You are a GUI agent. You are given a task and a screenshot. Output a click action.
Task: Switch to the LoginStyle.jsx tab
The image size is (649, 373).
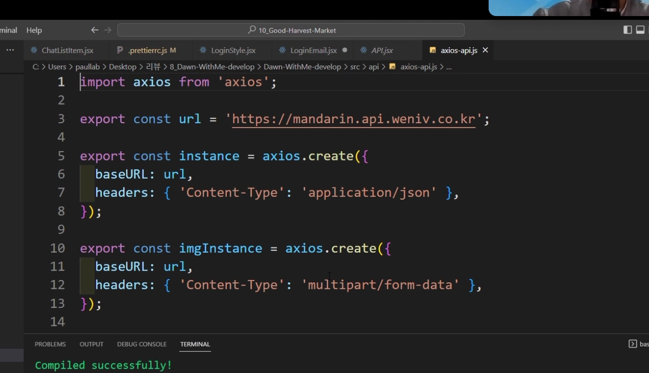click(233, 51)
